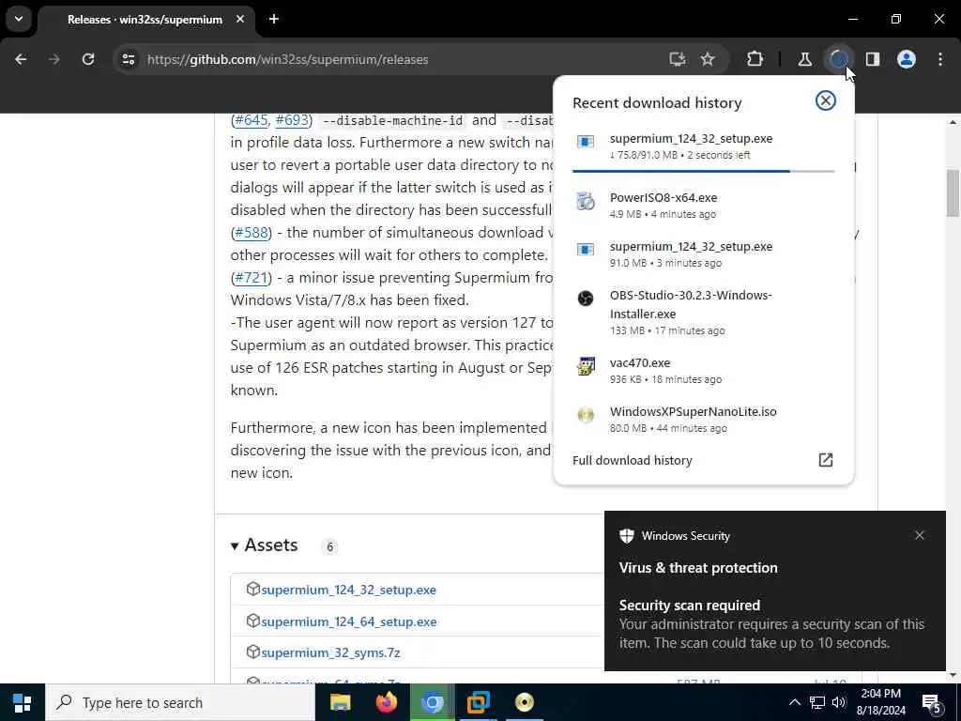Download supermium_124_64_setup.exe from Assets
Viewport: 961px width, 721px height.
click(349, 621)
